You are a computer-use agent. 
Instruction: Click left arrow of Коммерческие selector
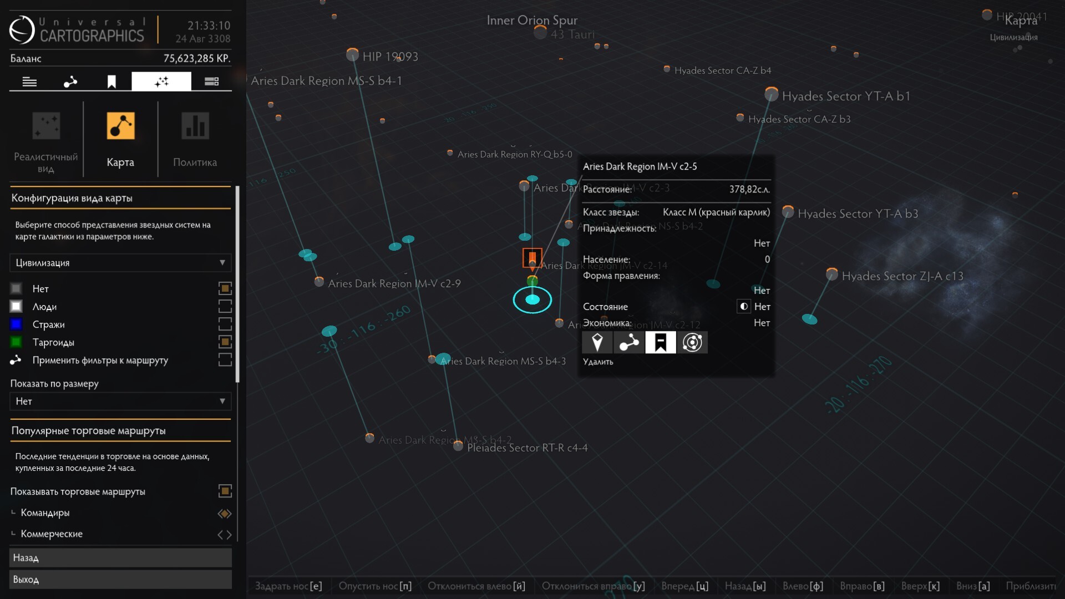pos(220,535)
